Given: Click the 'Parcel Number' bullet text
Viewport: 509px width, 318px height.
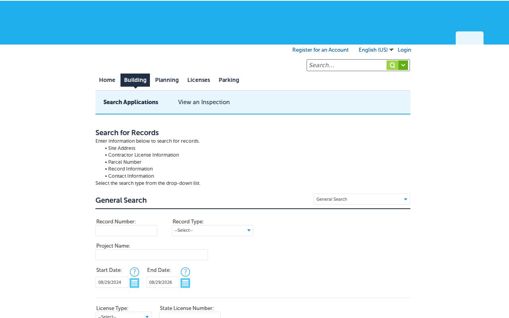Looking at the screenshot, I should [125, 162].
